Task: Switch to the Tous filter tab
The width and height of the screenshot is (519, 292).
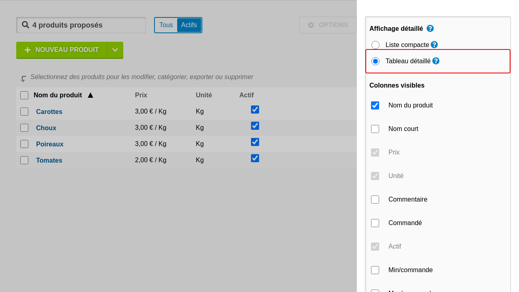Action: (166, 25)
